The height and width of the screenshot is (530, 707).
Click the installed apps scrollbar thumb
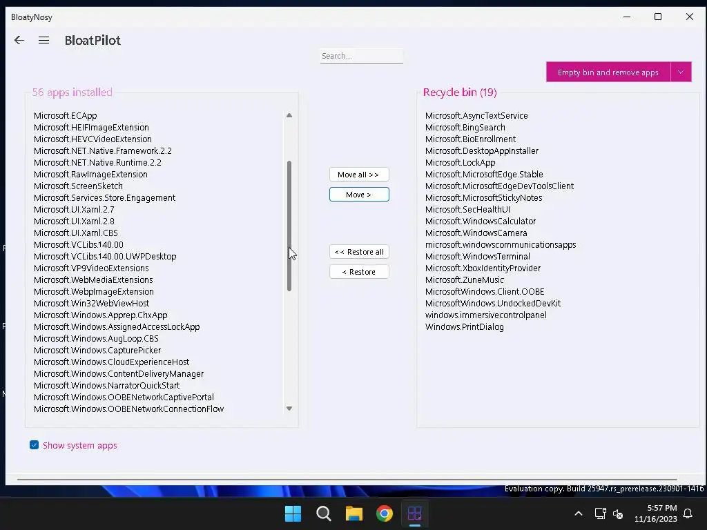coord(289,226)
